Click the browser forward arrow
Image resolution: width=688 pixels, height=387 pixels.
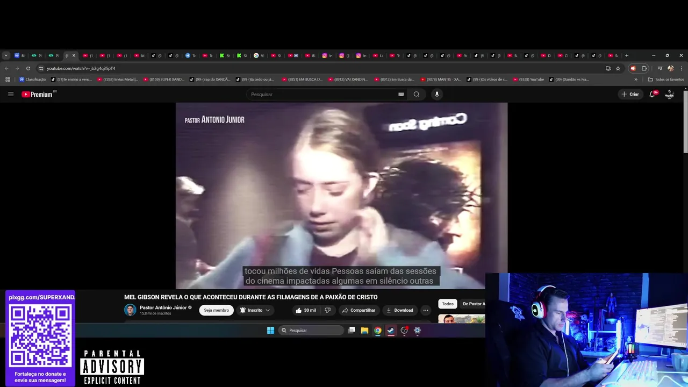17,68
